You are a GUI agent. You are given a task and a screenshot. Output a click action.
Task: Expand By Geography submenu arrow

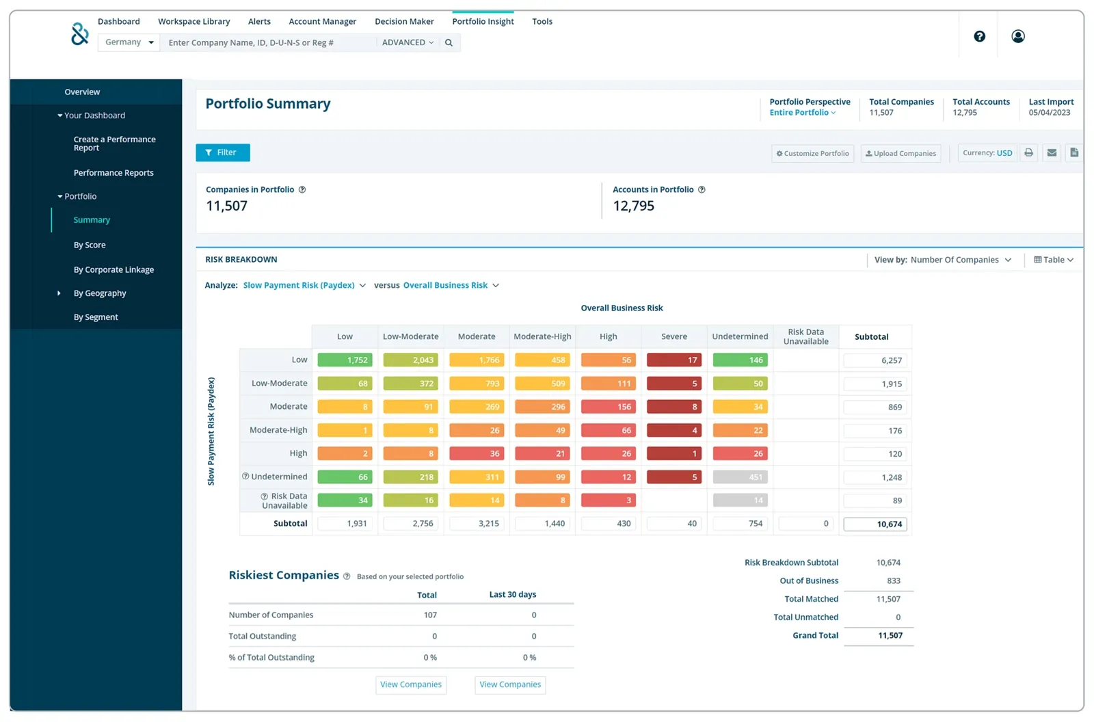[x=59, y=293]
